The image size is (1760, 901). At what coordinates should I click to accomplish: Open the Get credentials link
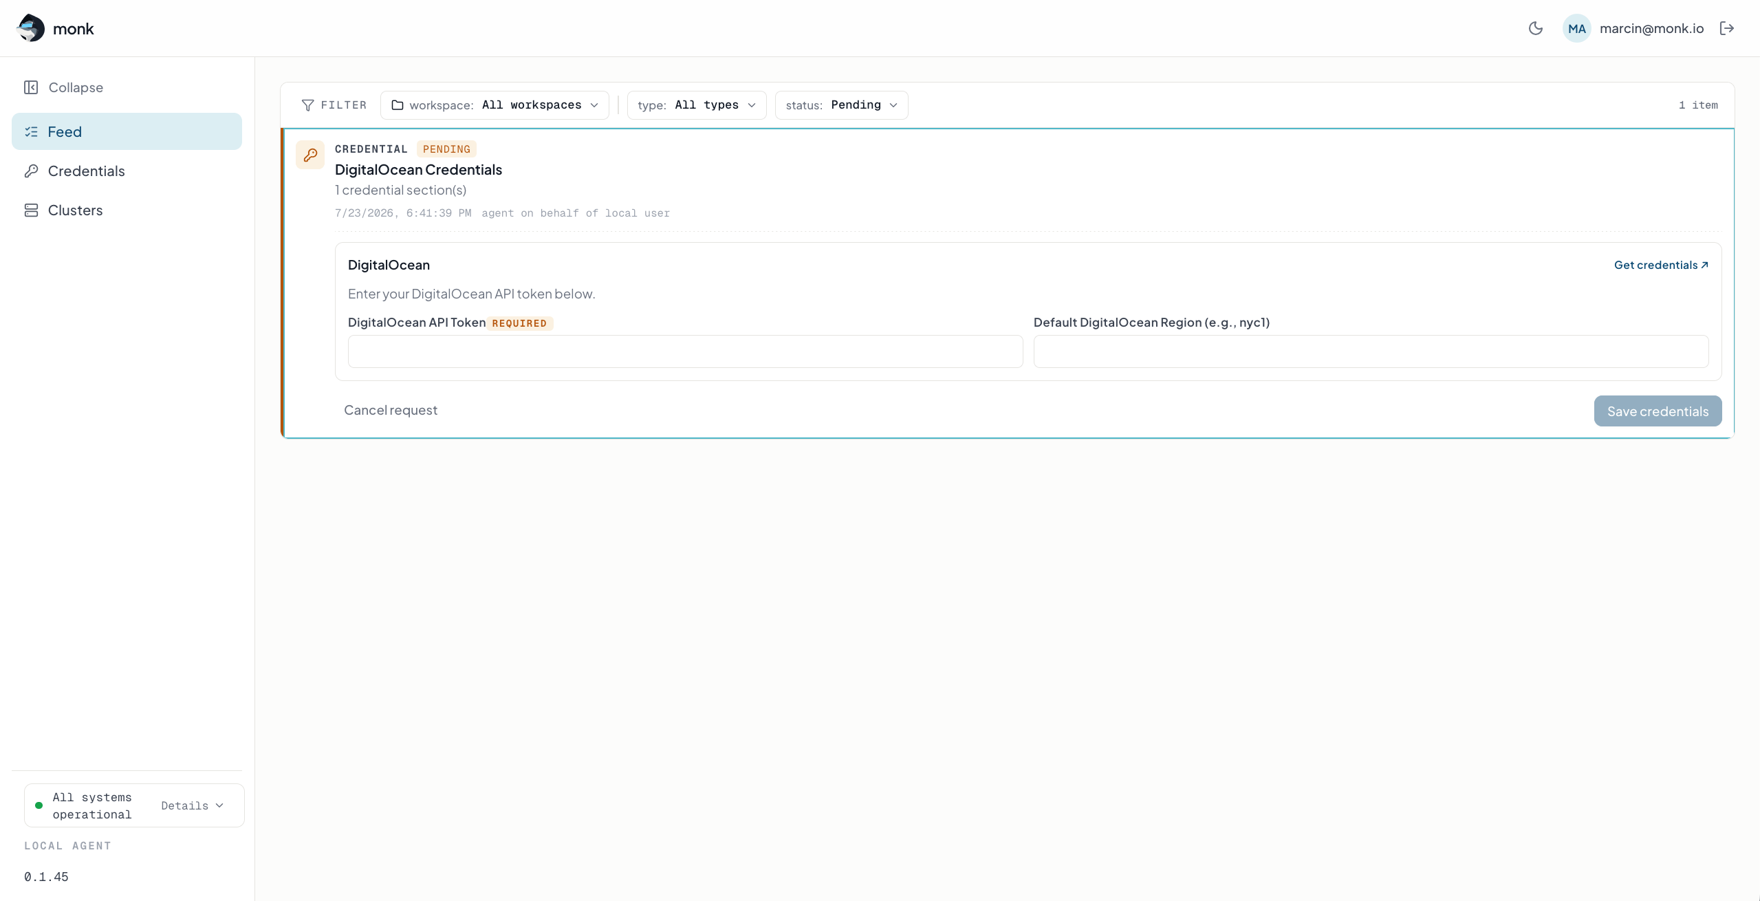pyautogui.click(x=1661, y=265)
